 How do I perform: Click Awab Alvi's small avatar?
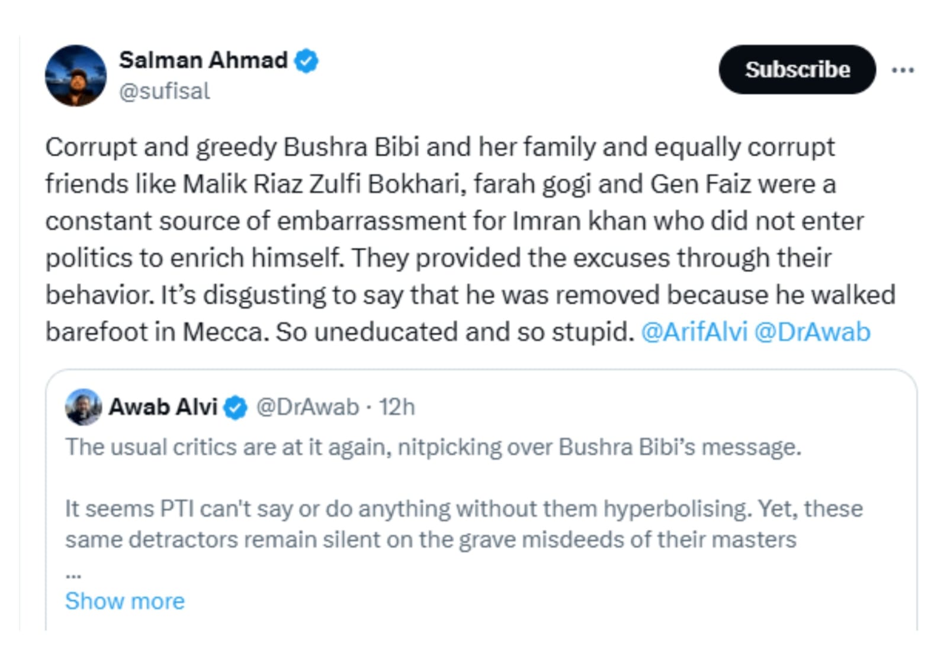pyautogui.click(x=84, y=407)
